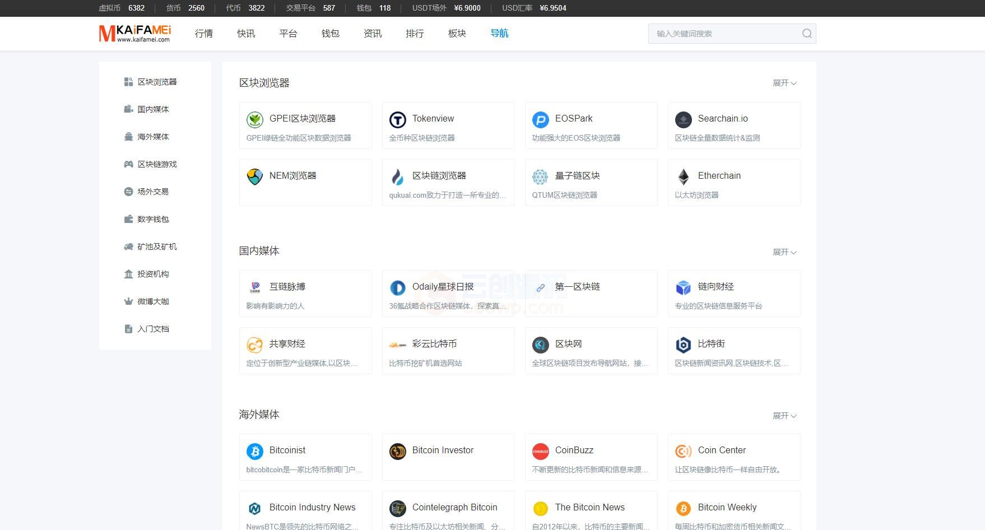Screen dimensions: 985x530
Task: Click the GPEI区块浏览器 logo icon
Action: 255,119
